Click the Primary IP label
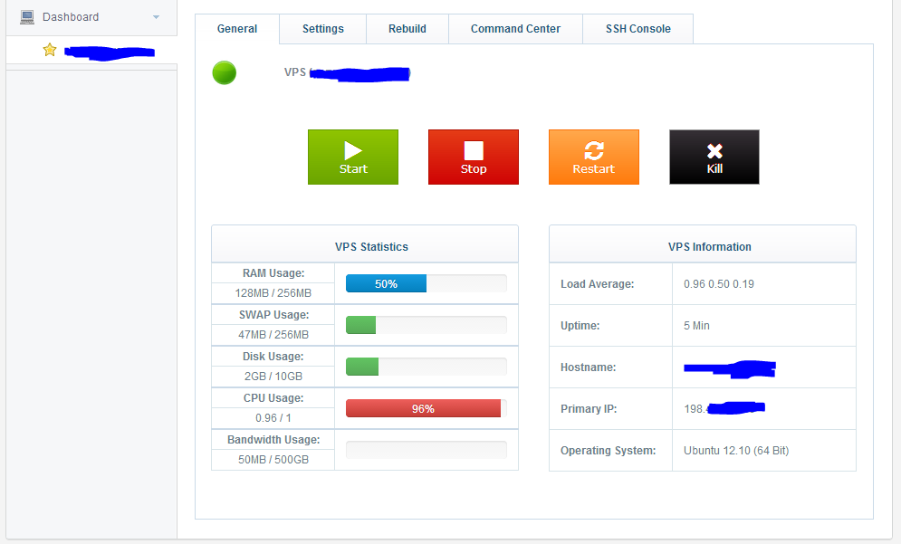The height and width of the screenshot is (544, 901). [x=589, y=409]
